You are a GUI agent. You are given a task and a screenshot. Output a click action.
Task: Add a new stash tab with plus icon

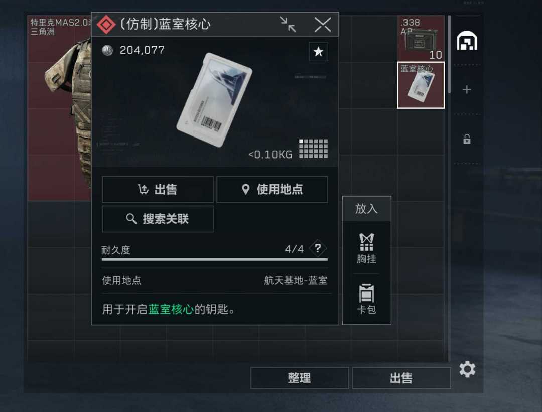[467, 89]
